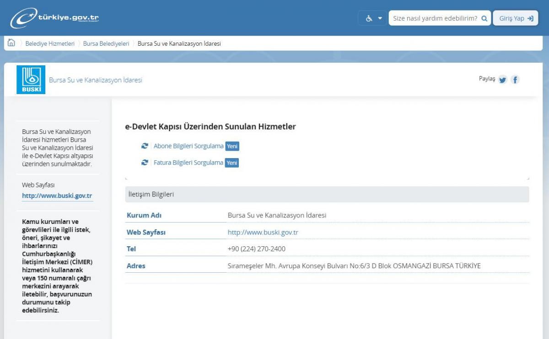Image resolution: width=549 pixels, height=339 pixels.
Task: Share page via Facebook icon
Action: [515, 79]
